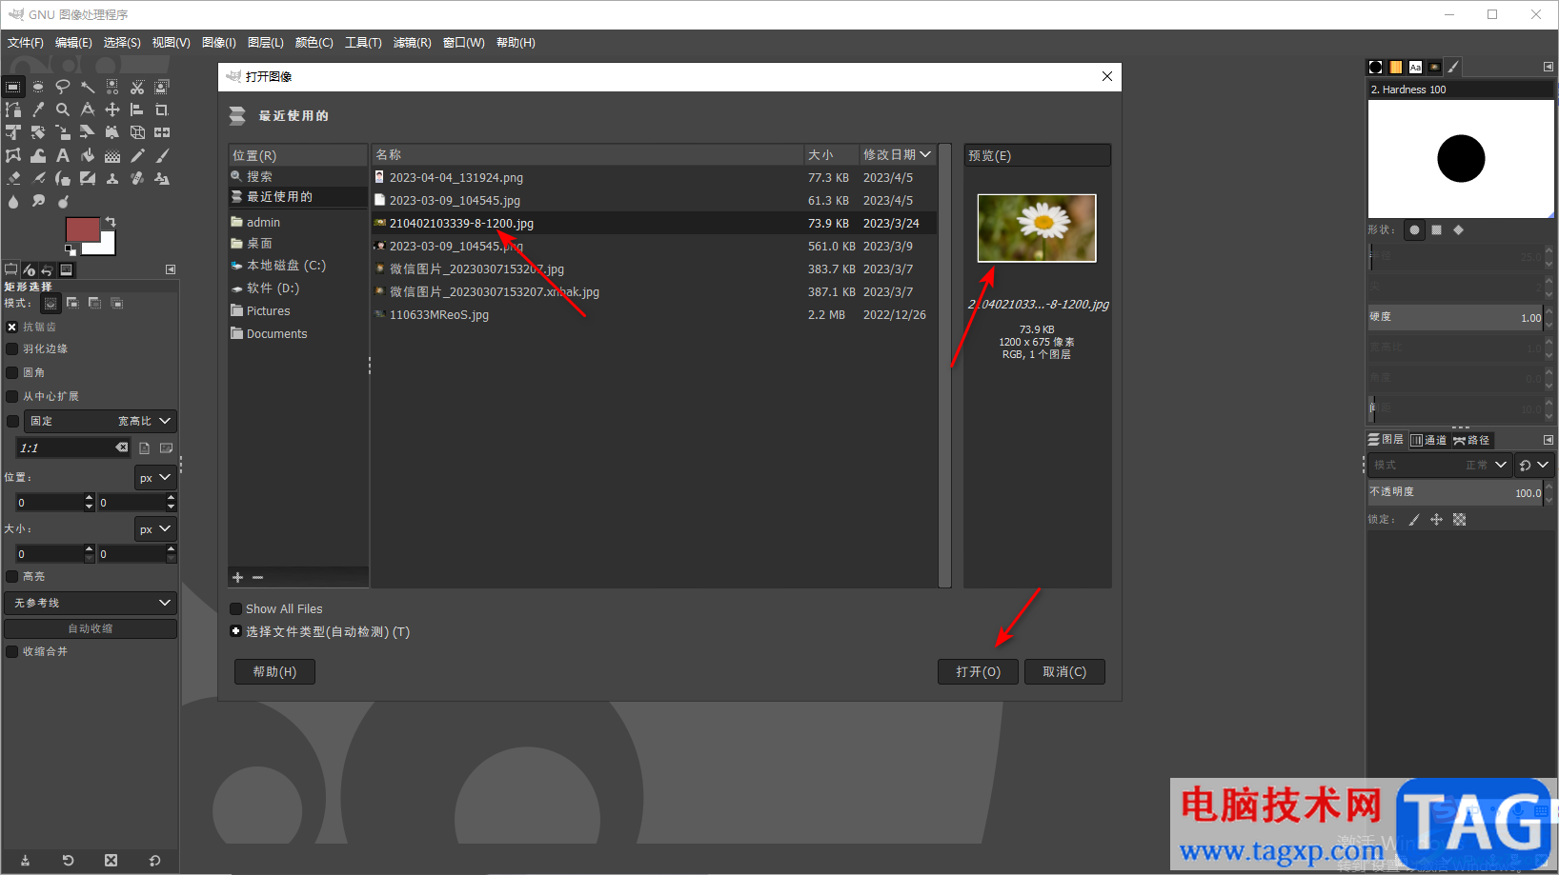This screenshot has width=1559, height=875.
Task: Adjust the 硬度 hardness slider
Action: coord(1455,317)
